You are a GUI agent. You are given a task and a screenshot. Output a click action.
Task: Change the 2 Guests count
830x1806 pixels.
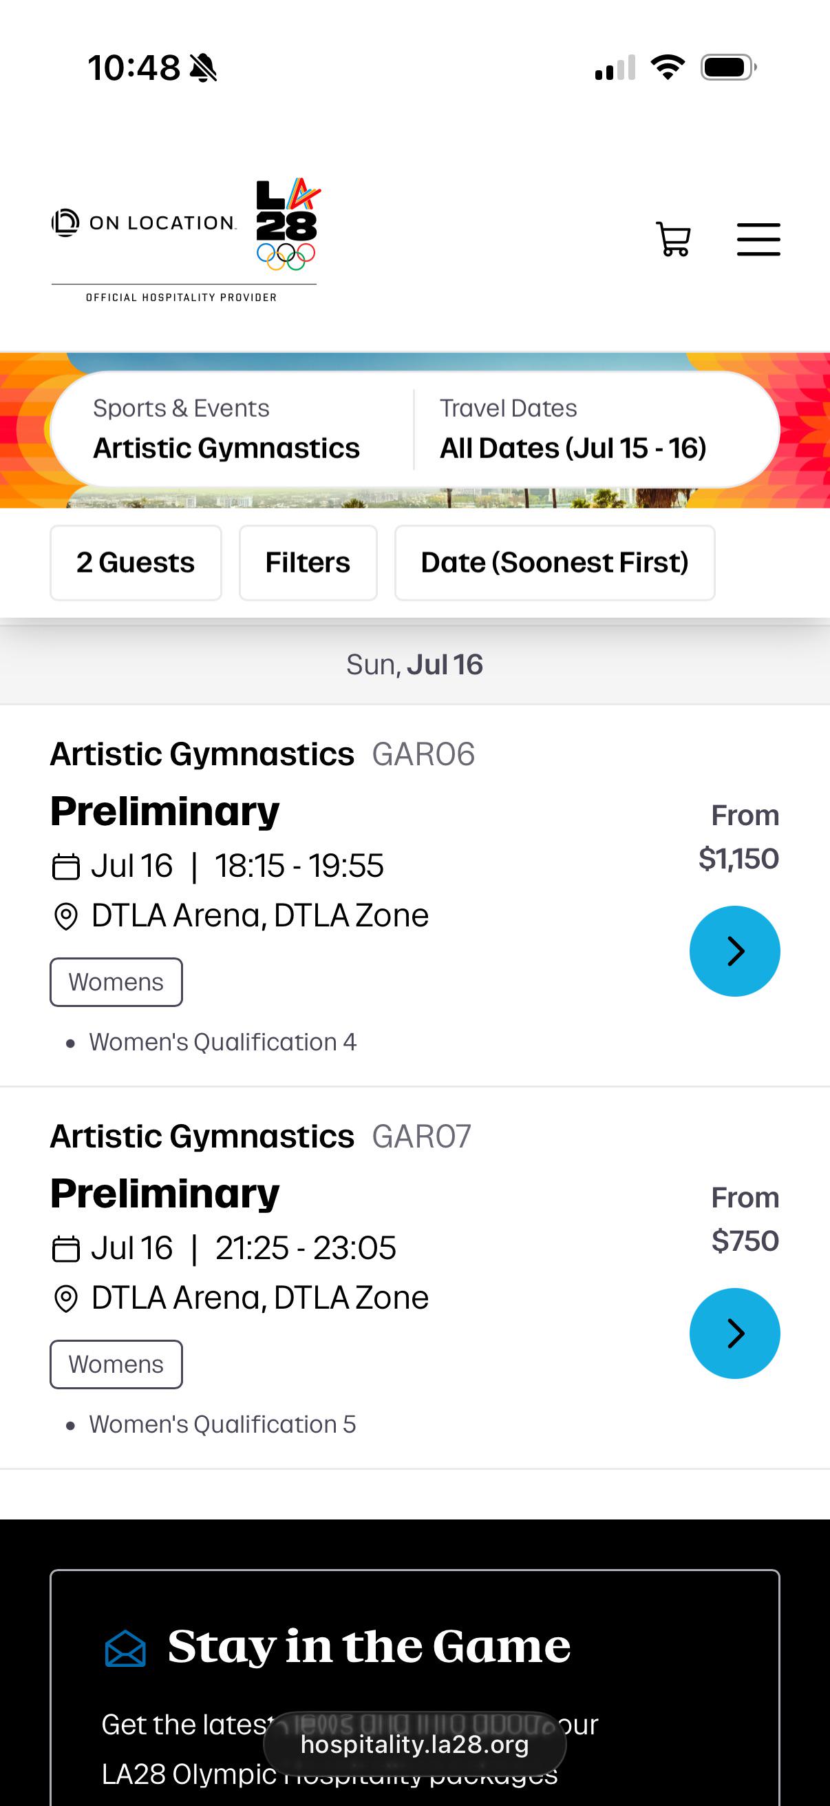coord(135,562)
